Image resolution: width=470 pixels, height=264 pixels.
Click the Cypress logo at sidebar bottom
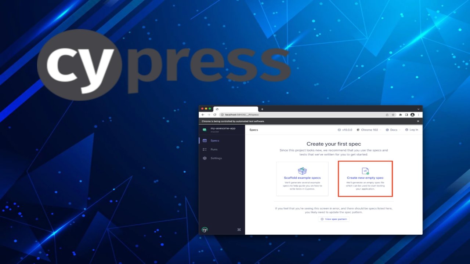tap(205, 230)
